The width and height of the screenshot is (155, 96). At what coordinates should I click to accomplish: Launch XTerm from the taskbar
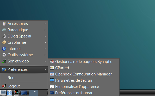click(x=16, y=93)
